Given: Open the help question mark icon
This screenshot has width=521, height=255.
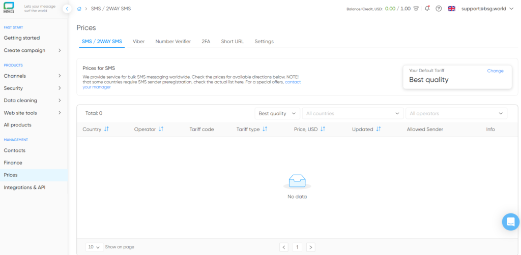Looking at the screenshot, I should (x=439, y=9).
